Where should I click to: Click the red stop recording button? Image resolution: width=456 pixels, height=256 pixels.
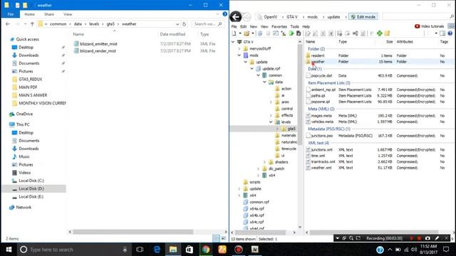(419, 238)
